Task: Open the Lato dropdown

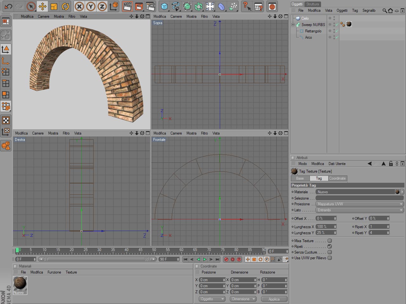Action: click(x=360, y=210)
